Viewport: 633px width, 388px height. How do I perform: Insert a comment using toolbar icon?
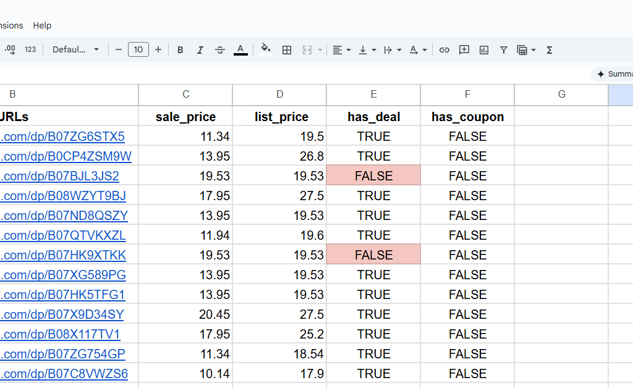464,50
